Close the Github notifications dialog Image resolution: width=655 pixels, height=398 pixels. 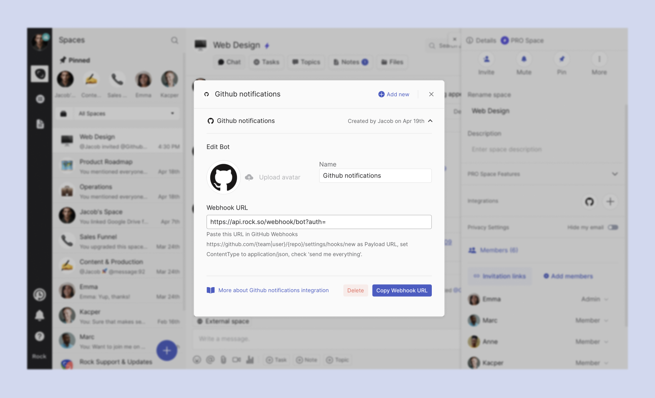(431, 95)
